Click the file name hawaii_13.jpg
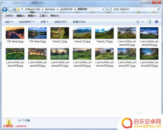 point(105,41)
